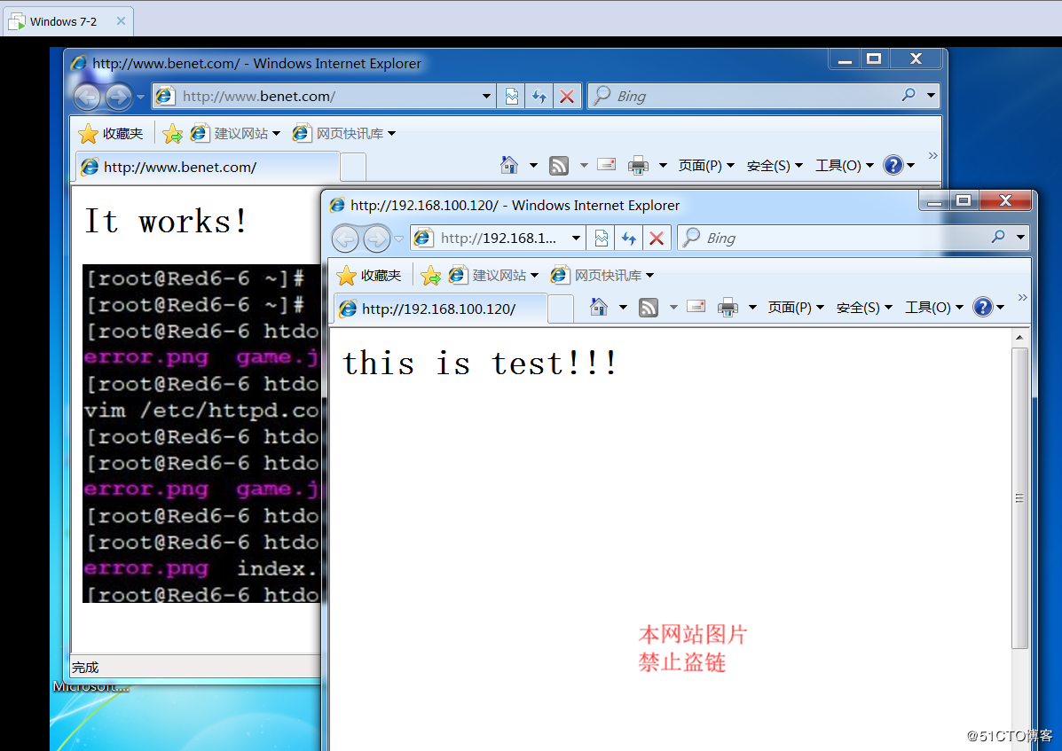
Task: Expand search provider dropdown in the benet.com window
Action: tap(932, 96)
